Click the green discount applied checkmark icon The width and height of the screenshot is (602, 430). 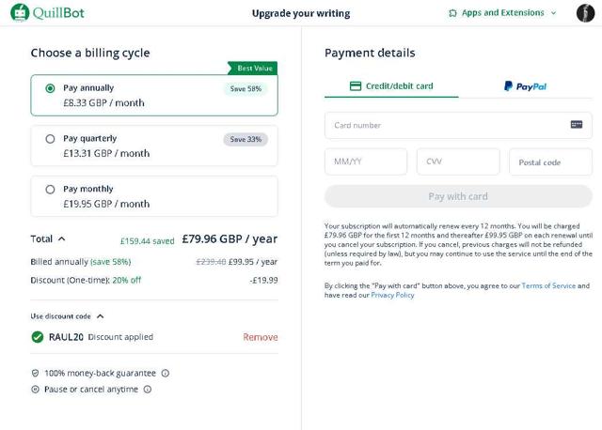pos(38,337)
